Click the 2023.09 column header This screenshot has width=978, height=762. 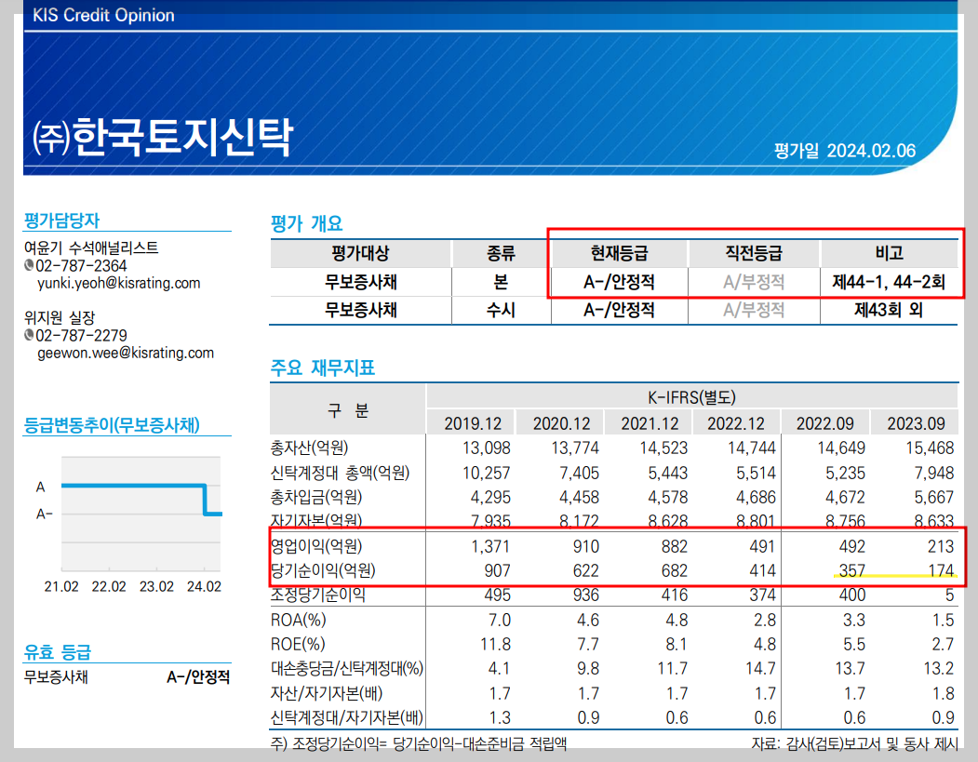point(917,423)
